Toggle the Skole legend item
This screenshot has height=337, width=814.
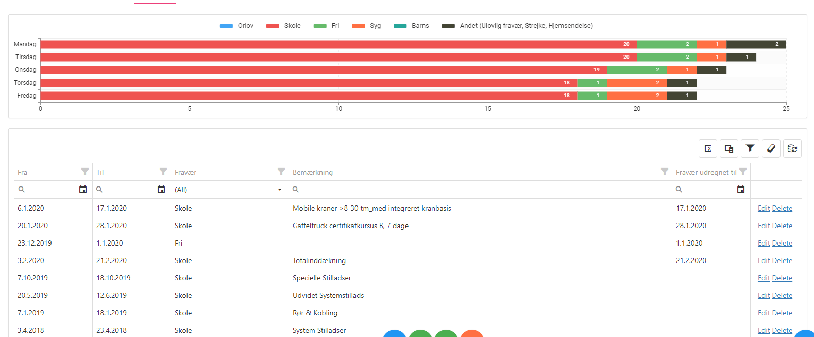coord(284,26)
